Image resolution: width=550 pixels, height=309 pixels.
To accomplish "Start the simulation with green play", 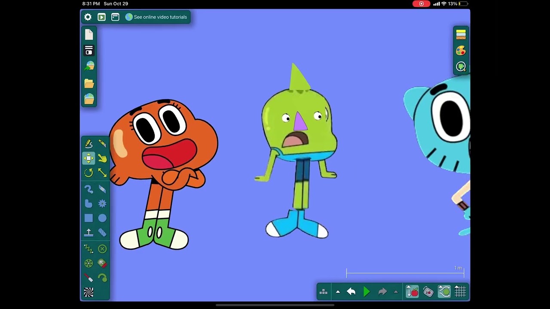I will pos(367,292).
